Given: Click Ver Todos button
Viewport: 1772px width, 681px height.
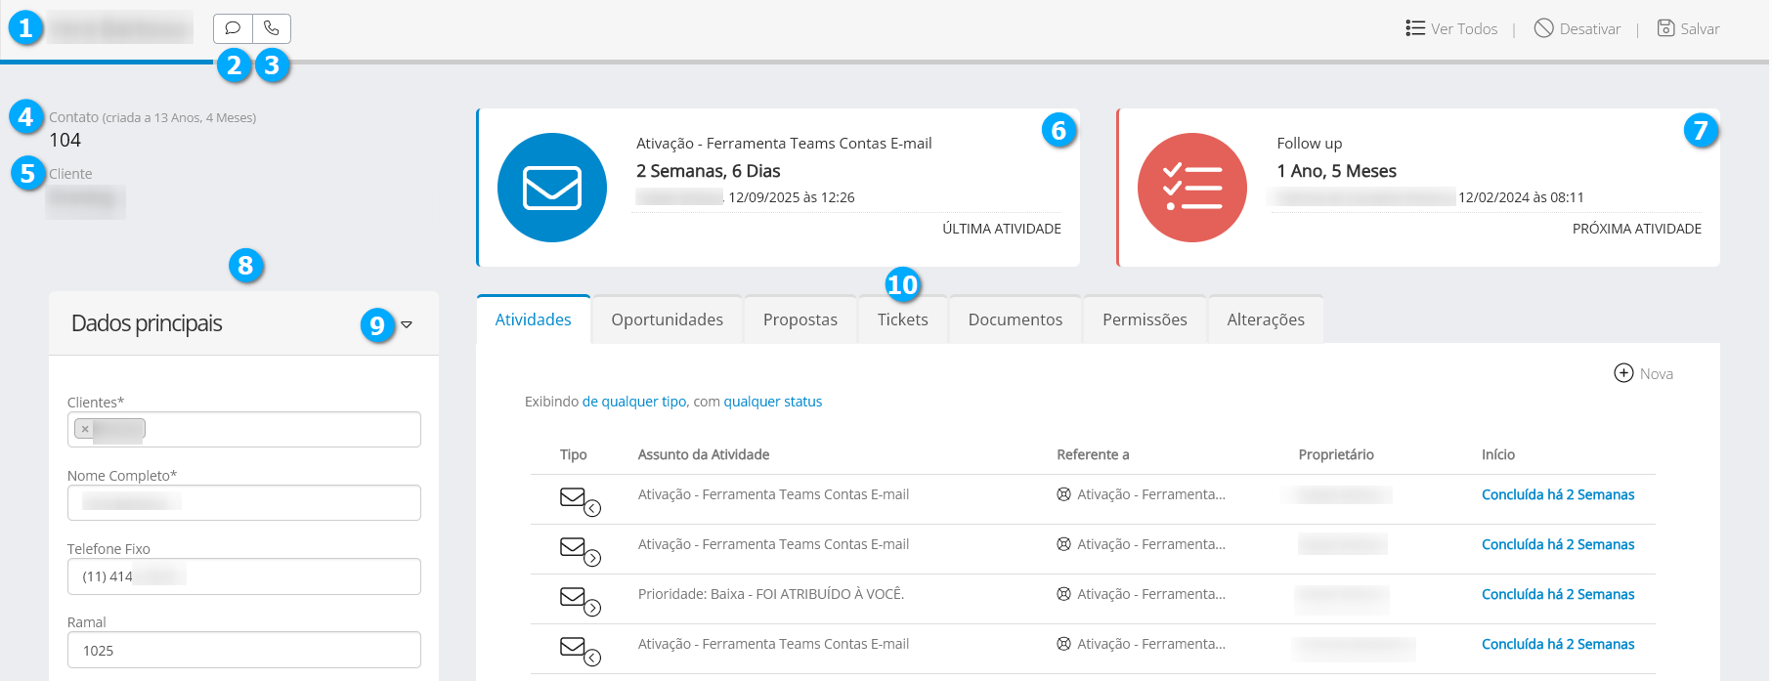Looking at the screenshot, I should click(1451, 29).
